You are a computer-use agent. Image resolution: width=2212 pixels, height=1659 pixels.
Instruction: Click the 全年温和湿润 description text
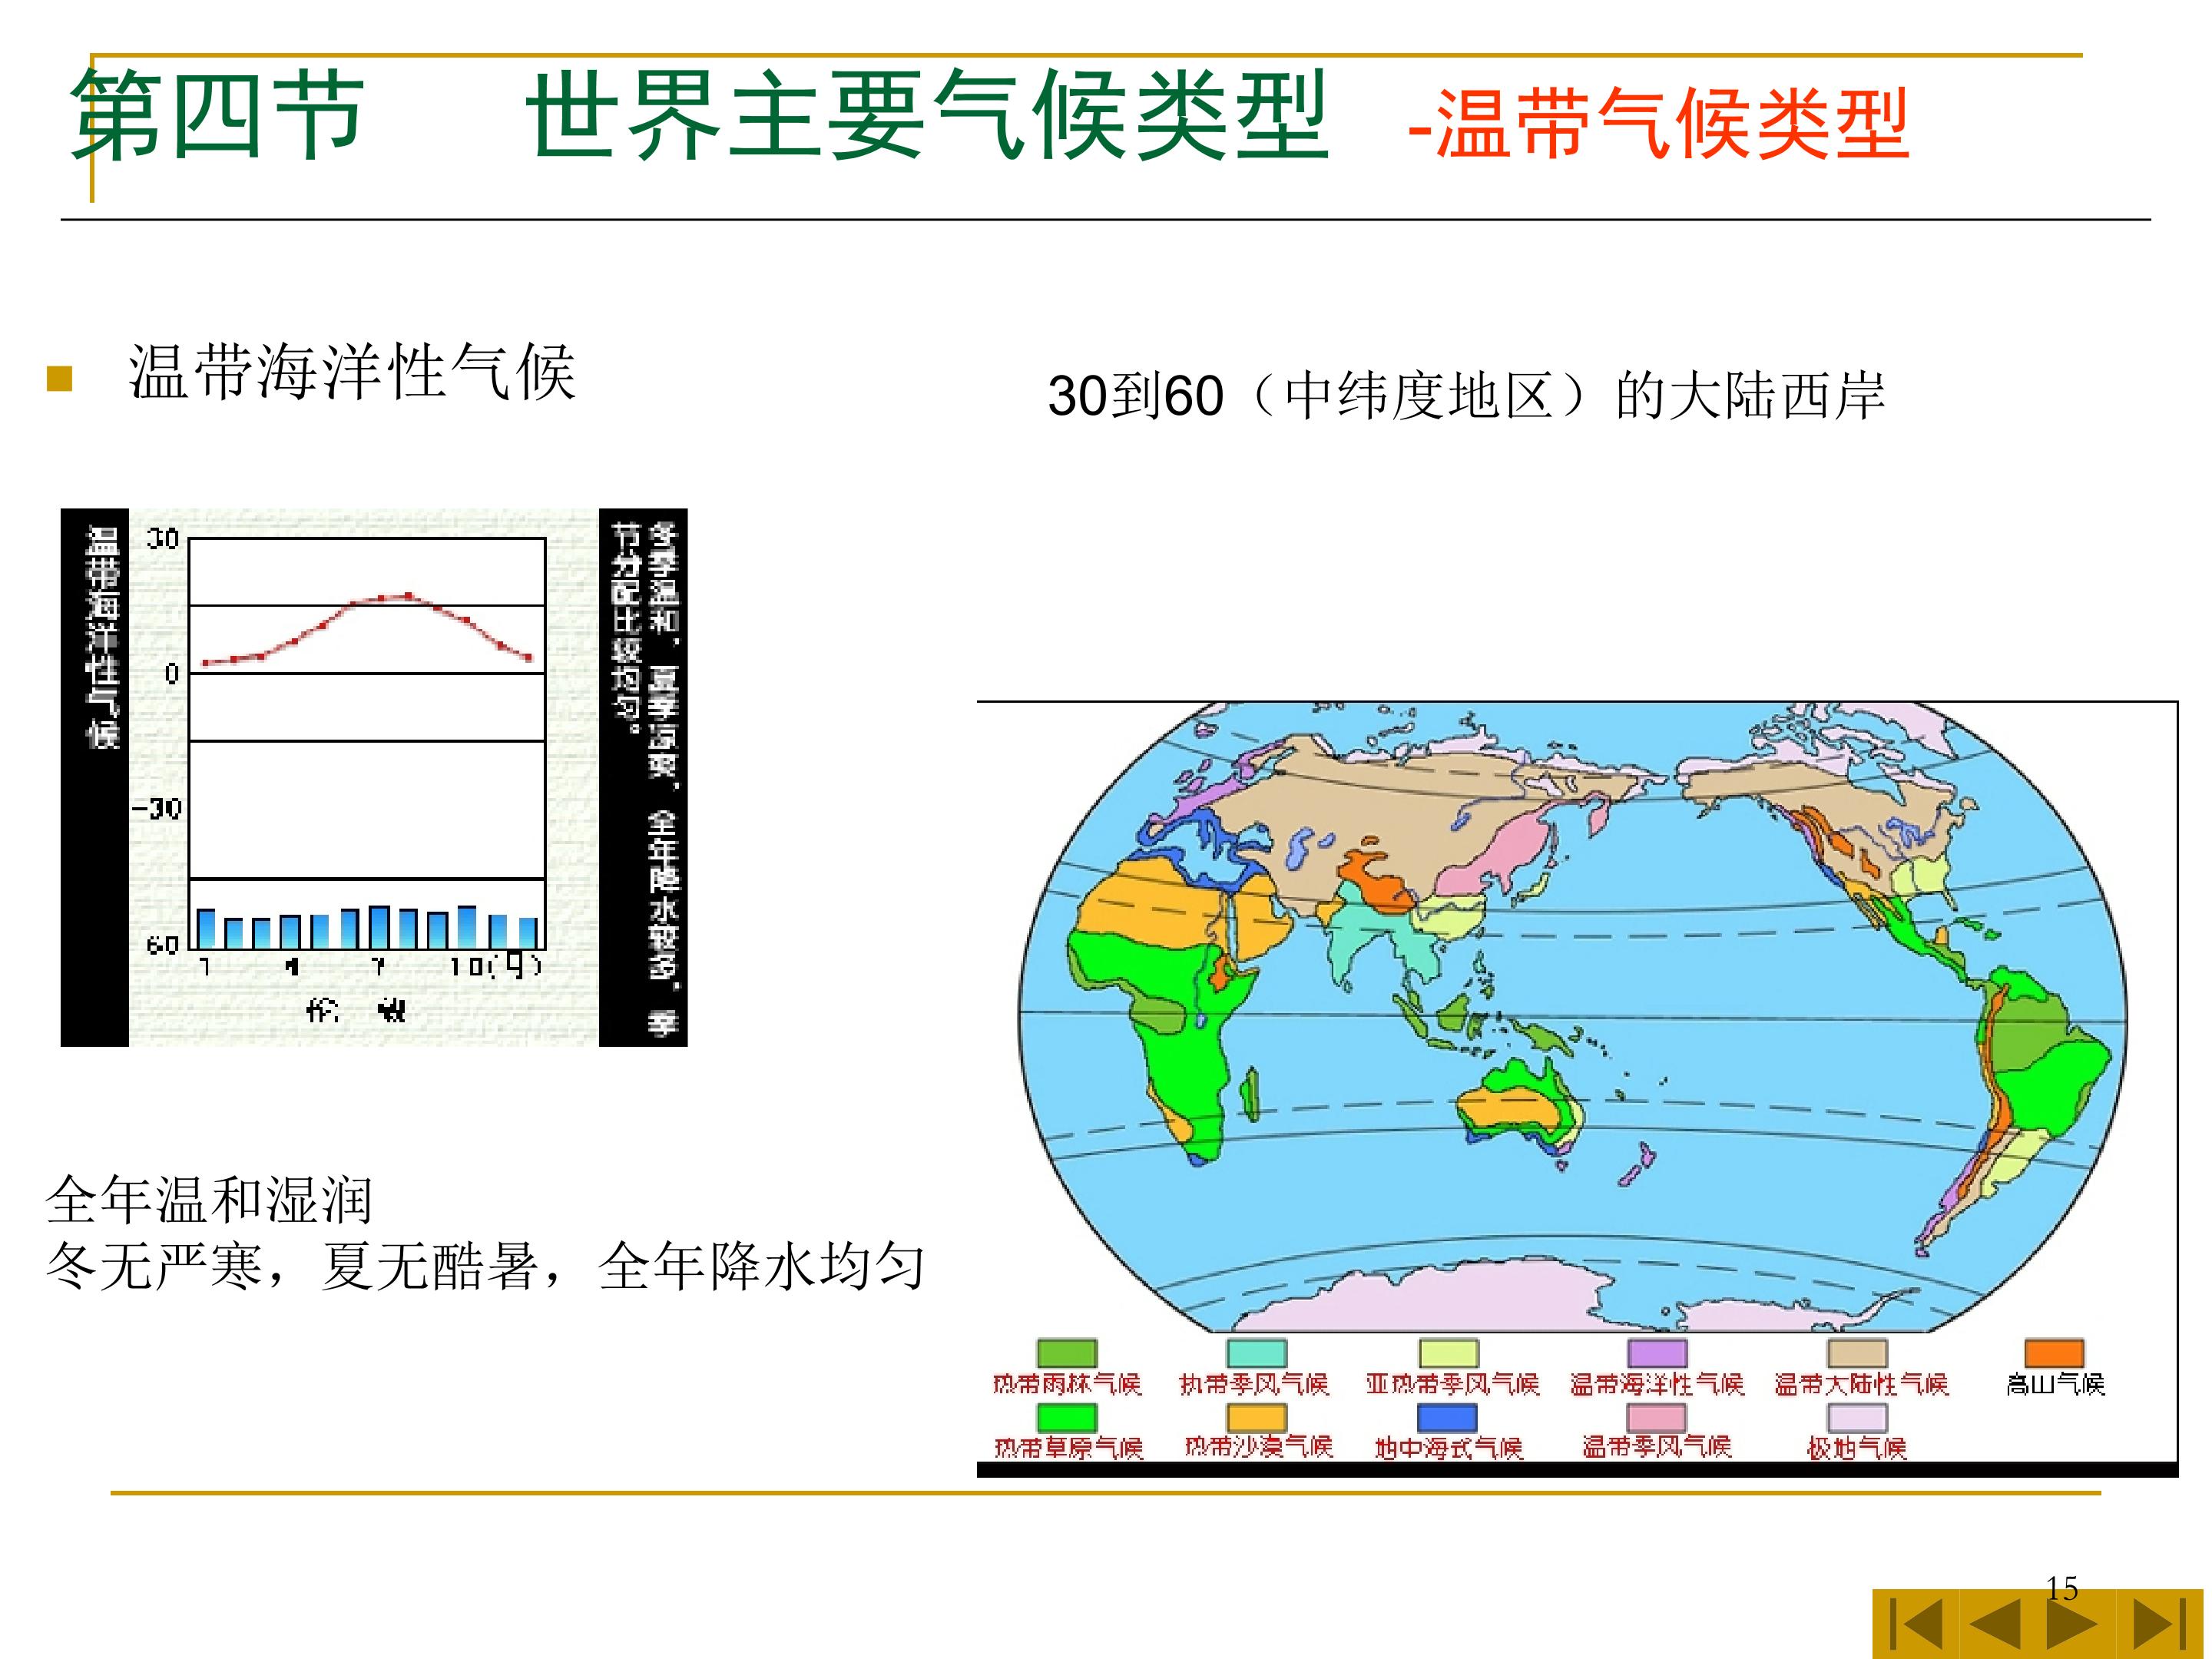pos(209,1200)
